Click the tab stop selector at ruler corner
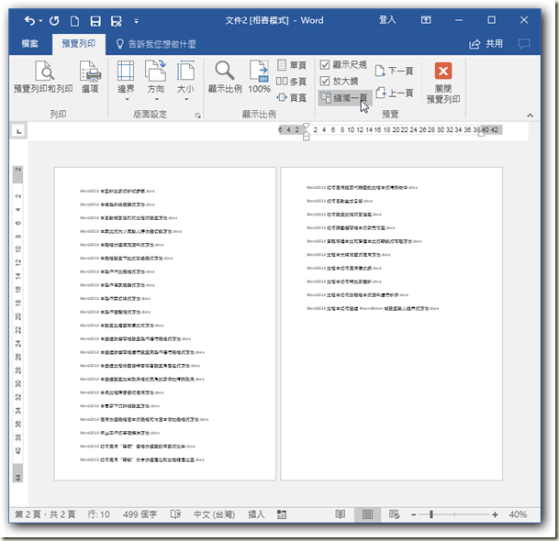The image size is (559, 541). [x=19, y=131]
